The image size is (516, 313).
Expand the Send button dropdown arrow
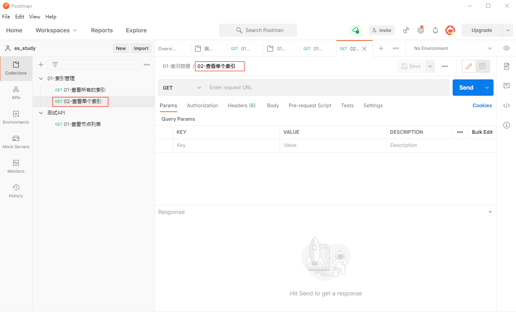[487, 88]
